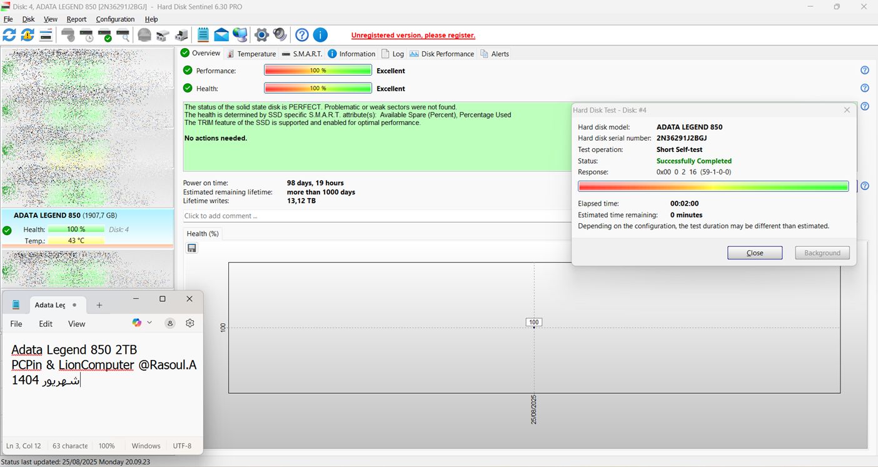Click the green check icon next to Performance
This screenshot has height=467, width=878.
pos(188,70)
